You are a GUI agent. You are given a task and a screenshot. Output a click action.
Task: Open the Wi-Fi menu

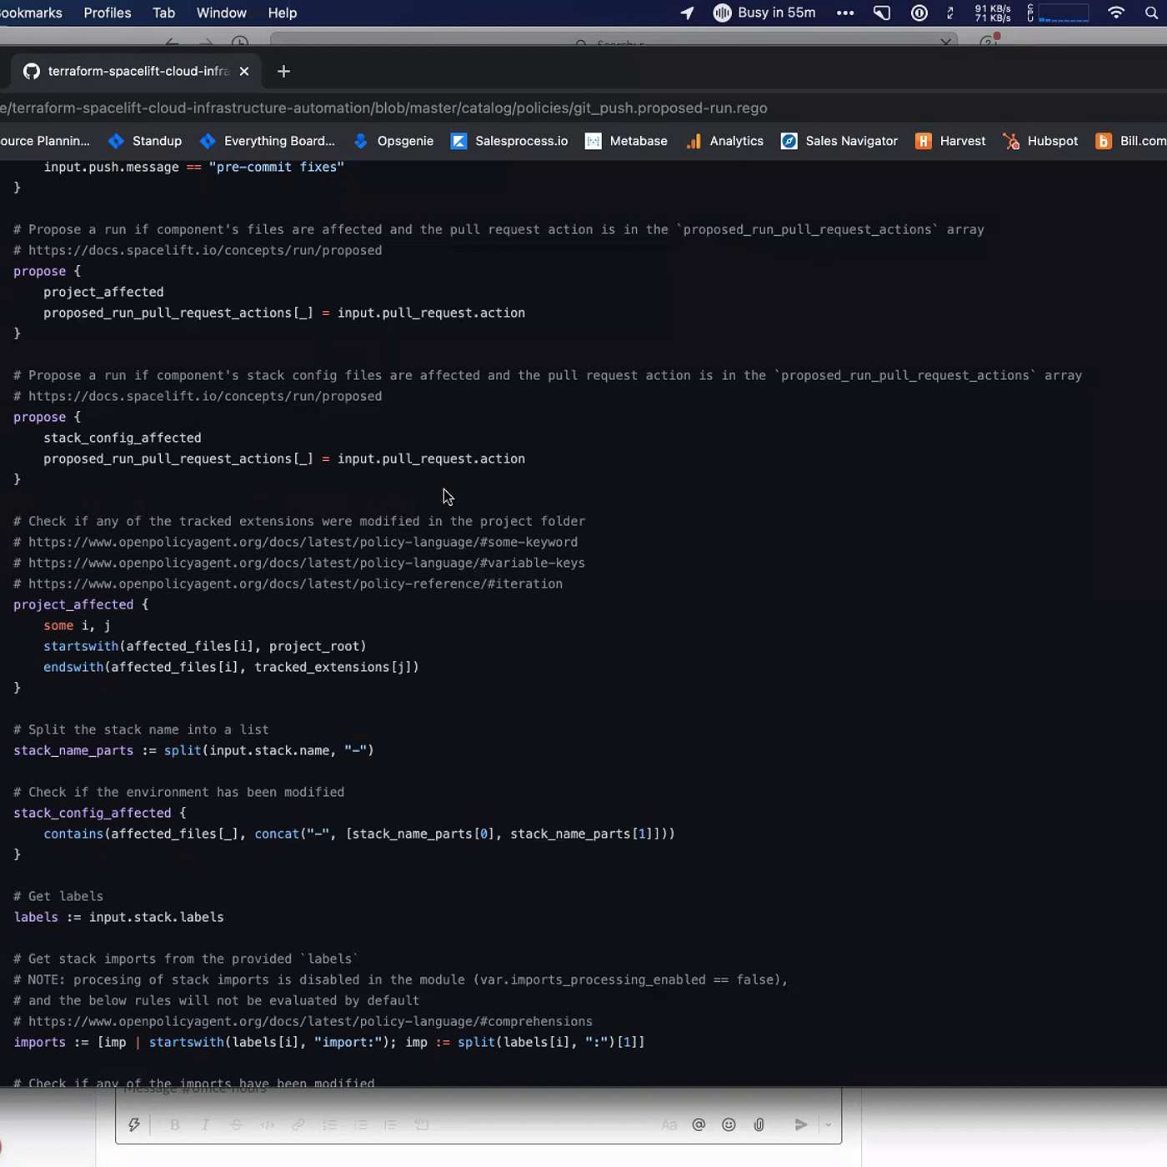1116,13
